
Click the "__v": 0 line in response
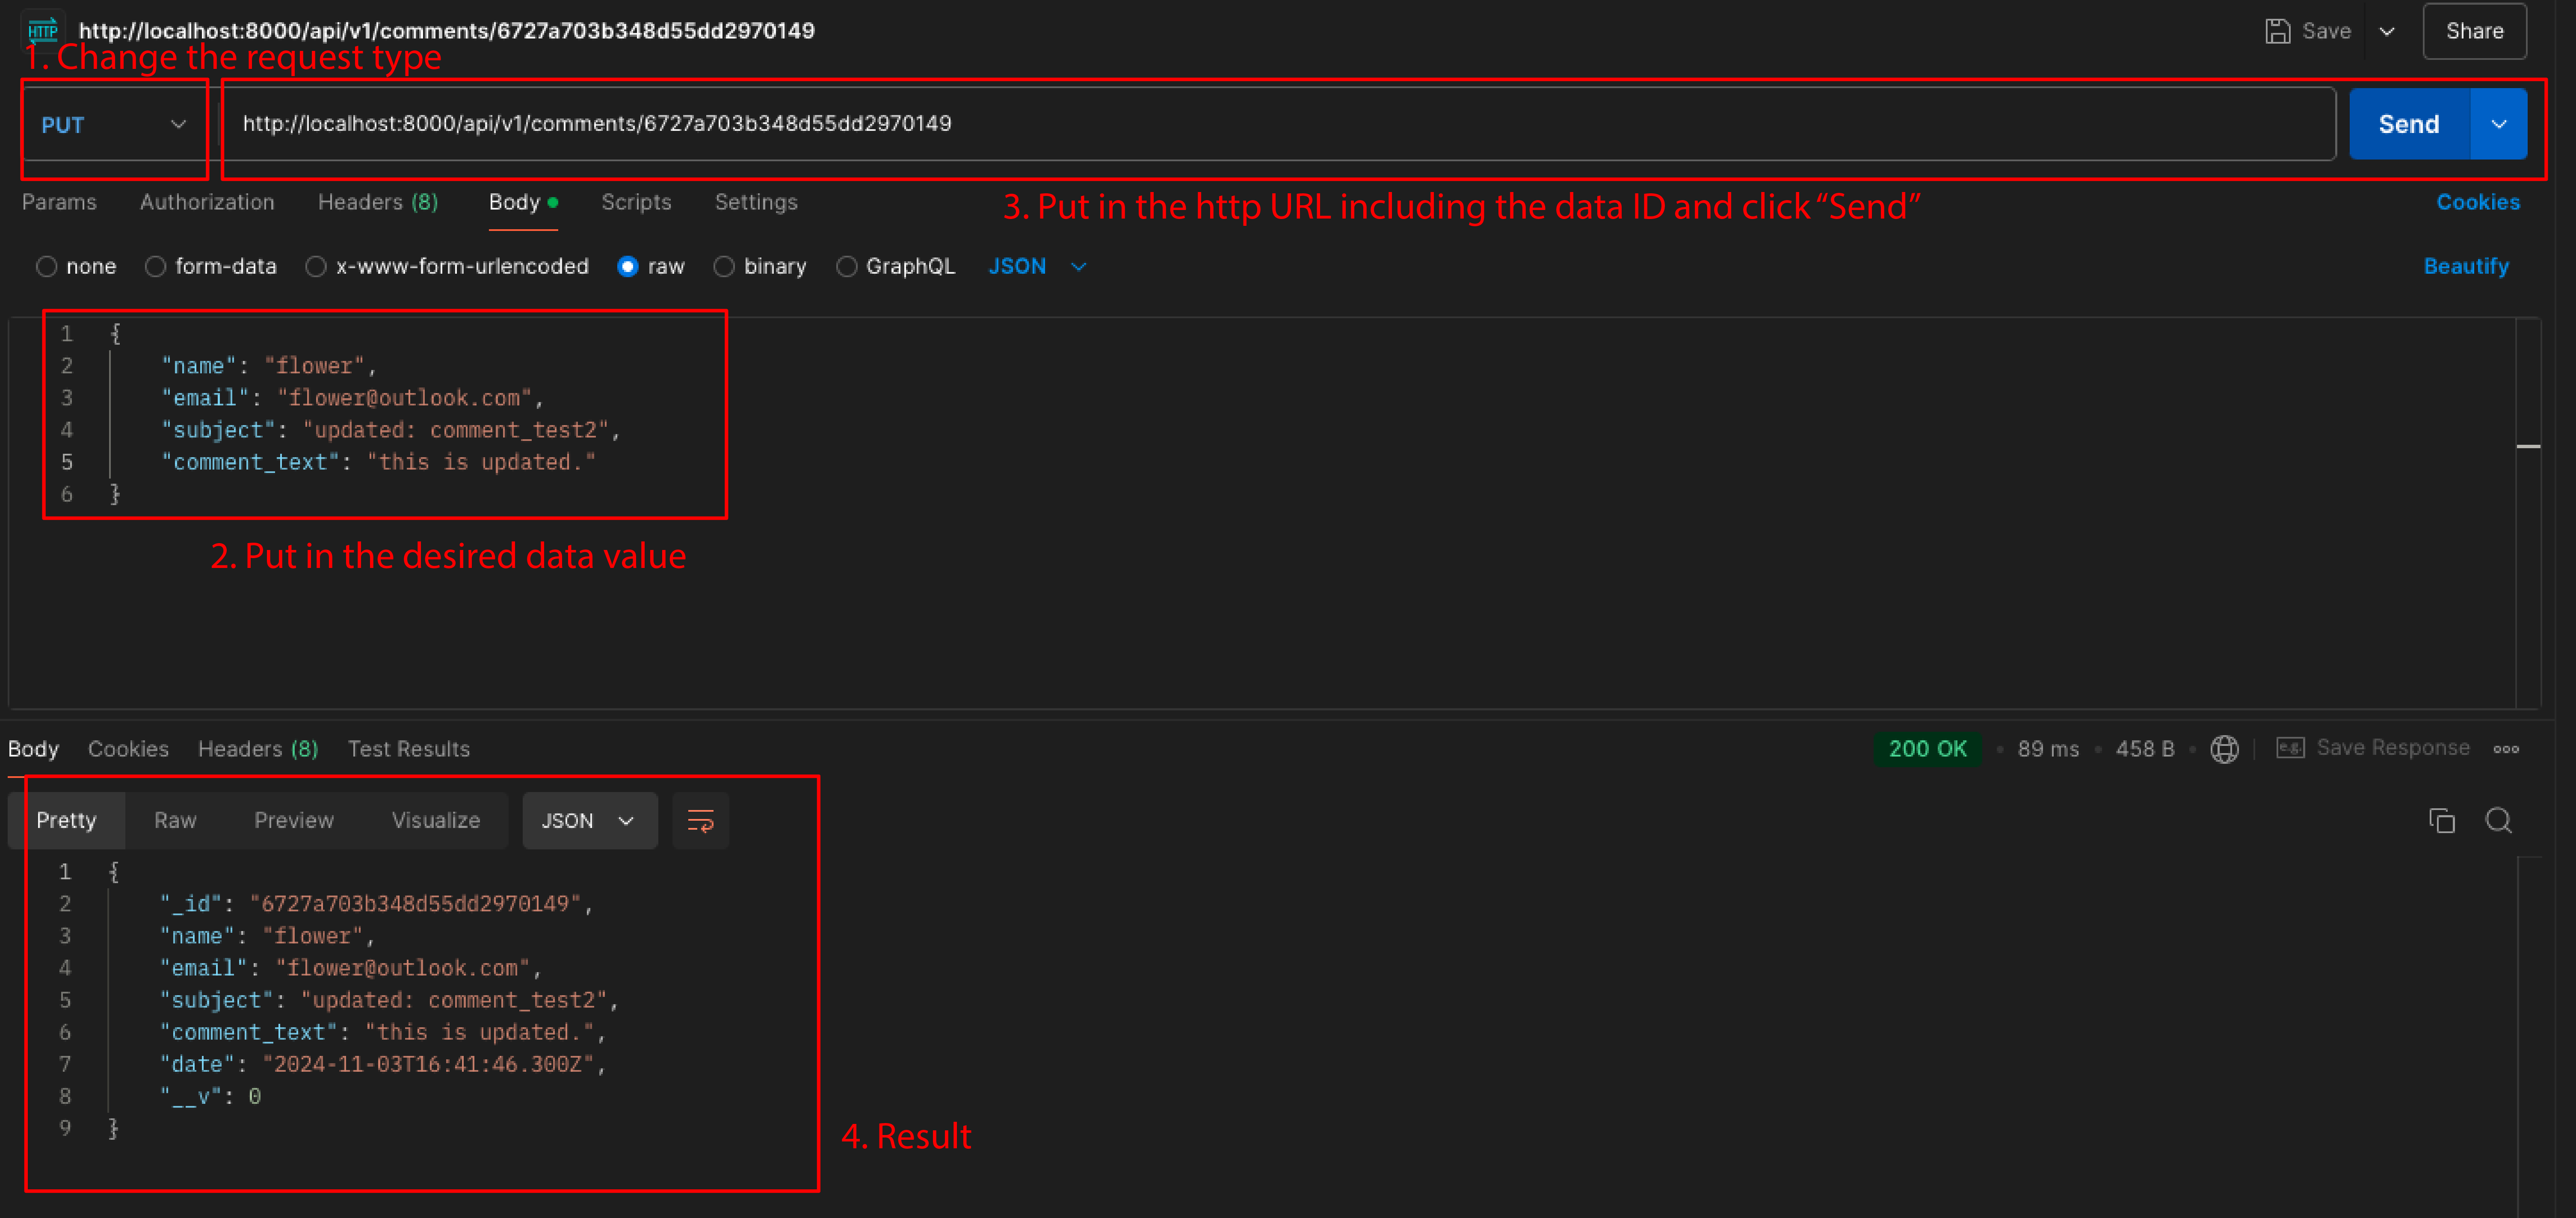tap(210, 1096)
